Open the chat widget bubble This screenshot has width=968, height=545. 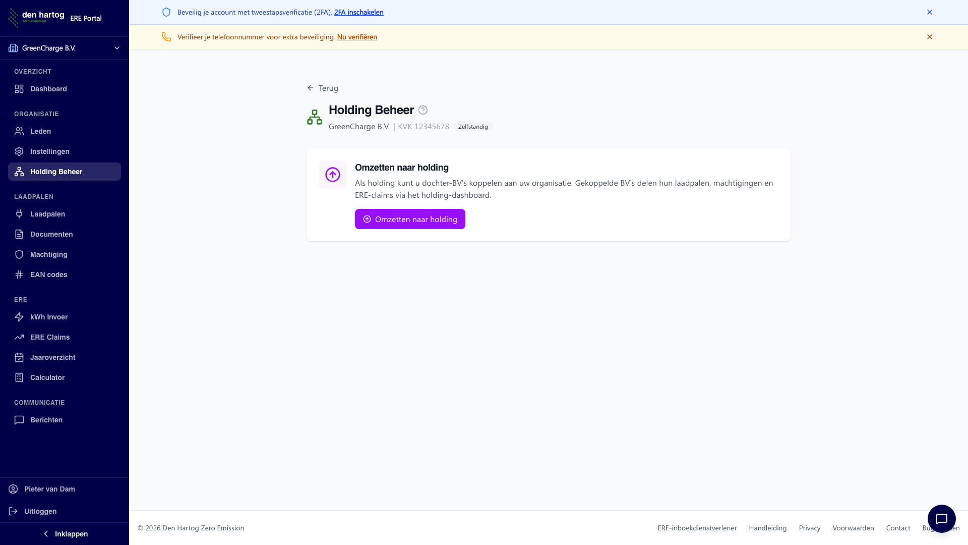tap(942, 519)
